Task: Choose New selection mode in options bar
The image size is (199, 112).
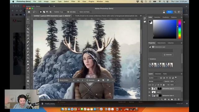Action: tap(41, 12)
